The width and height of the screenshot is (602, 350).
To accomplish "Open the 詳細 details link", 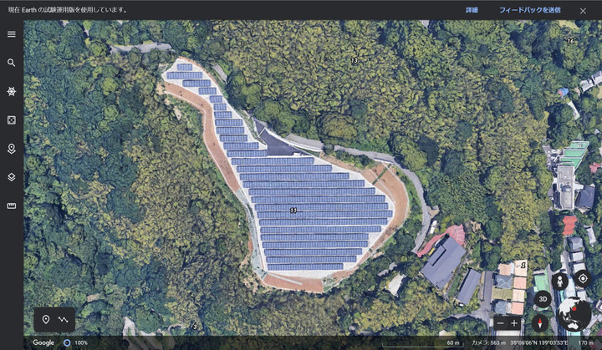I will coord(472,10).
